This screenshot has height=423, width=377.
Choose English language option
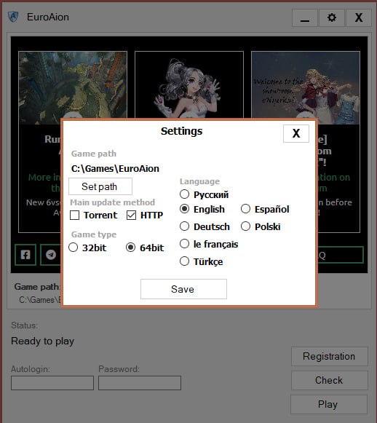coord(184,209)
